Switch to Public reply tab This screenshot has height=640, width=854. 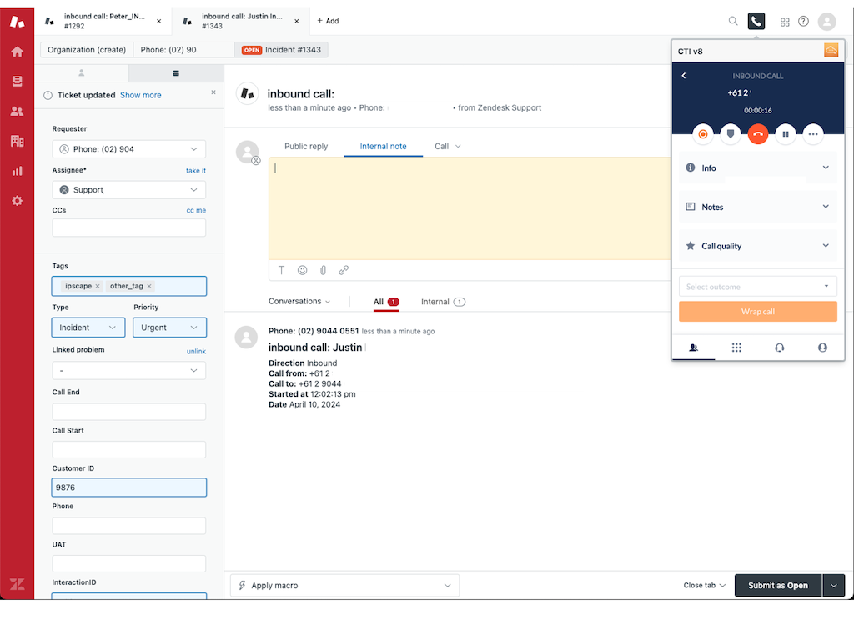coord(306,147)
